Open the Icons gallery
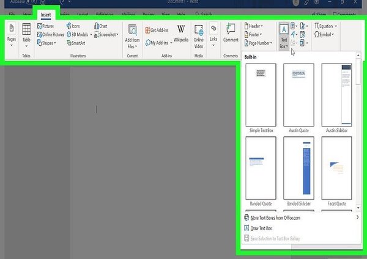This screenshot has width=367, height=259. [x=72, y=27]
